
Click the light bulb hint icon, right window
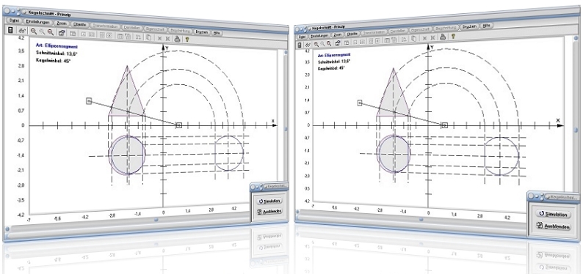453,36
